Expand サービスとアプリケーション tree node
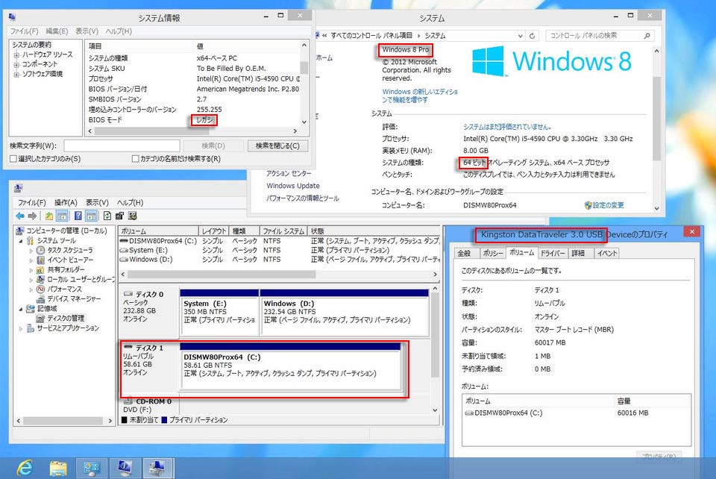Viewport: 716px width, 479px height. click(x=21, y=328)
